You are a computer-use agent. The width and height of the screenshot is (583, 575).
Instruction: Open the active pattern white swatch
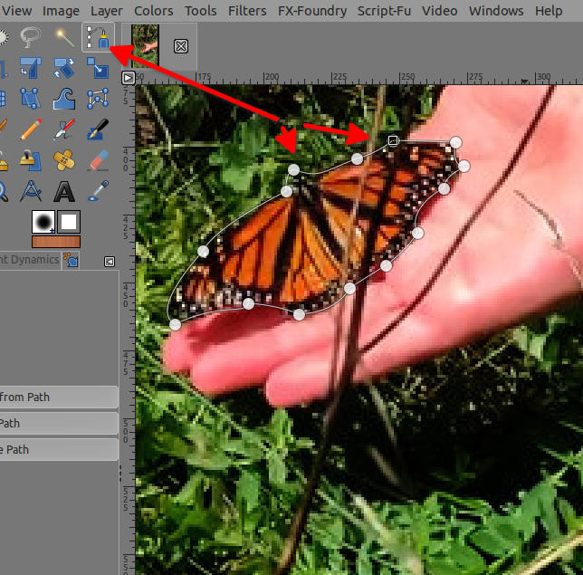click(x=69, y=222)
